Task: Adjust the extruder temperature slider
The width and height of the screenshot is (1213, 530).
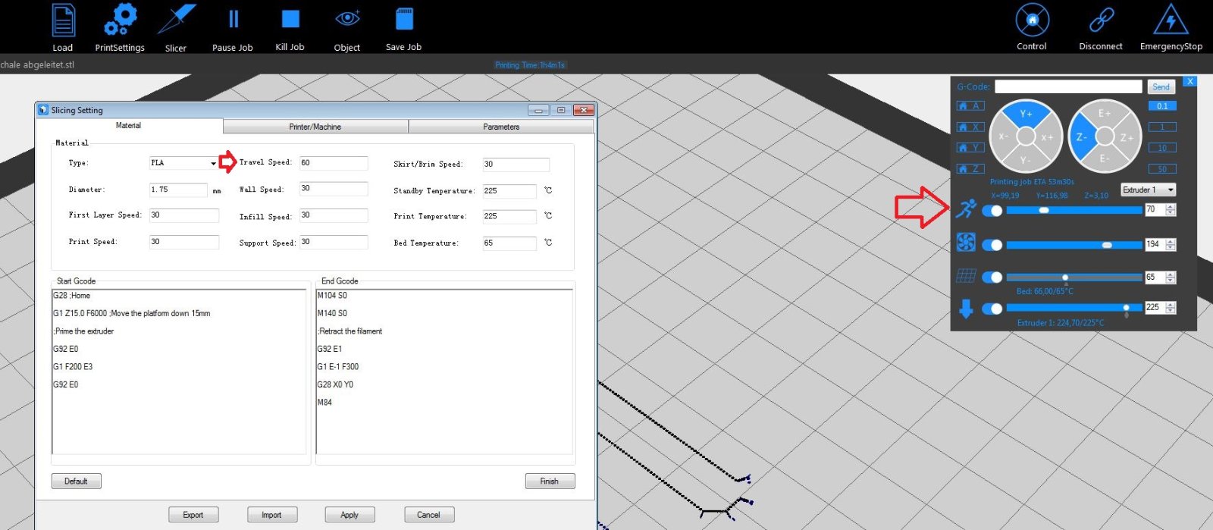Action: tap(1074, 308)
